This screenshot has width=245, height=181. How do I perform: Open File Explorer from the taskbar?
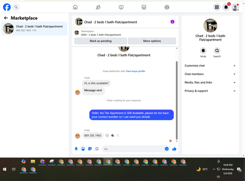pos(33,161)
